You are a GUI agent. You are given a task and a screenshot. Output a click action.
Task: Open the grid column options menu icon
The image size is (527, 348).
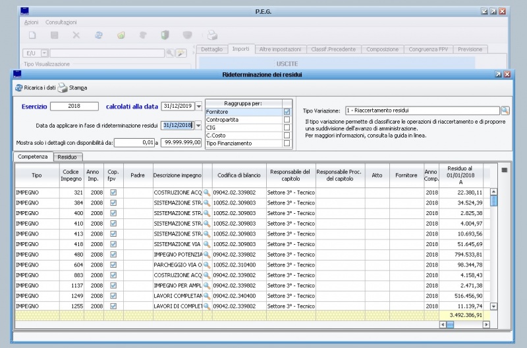[x=505, y=170]
